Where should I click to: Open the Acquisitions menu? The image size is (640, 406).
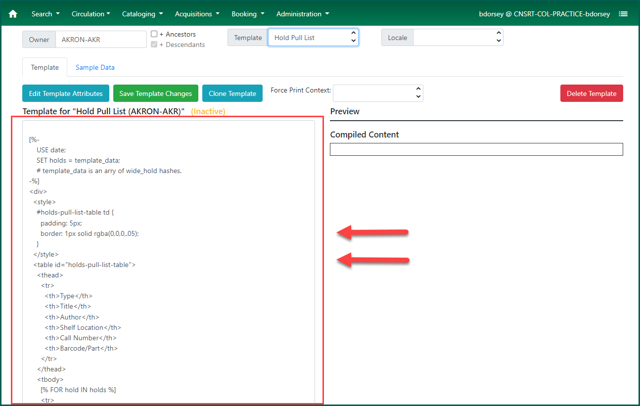[197, 14]
